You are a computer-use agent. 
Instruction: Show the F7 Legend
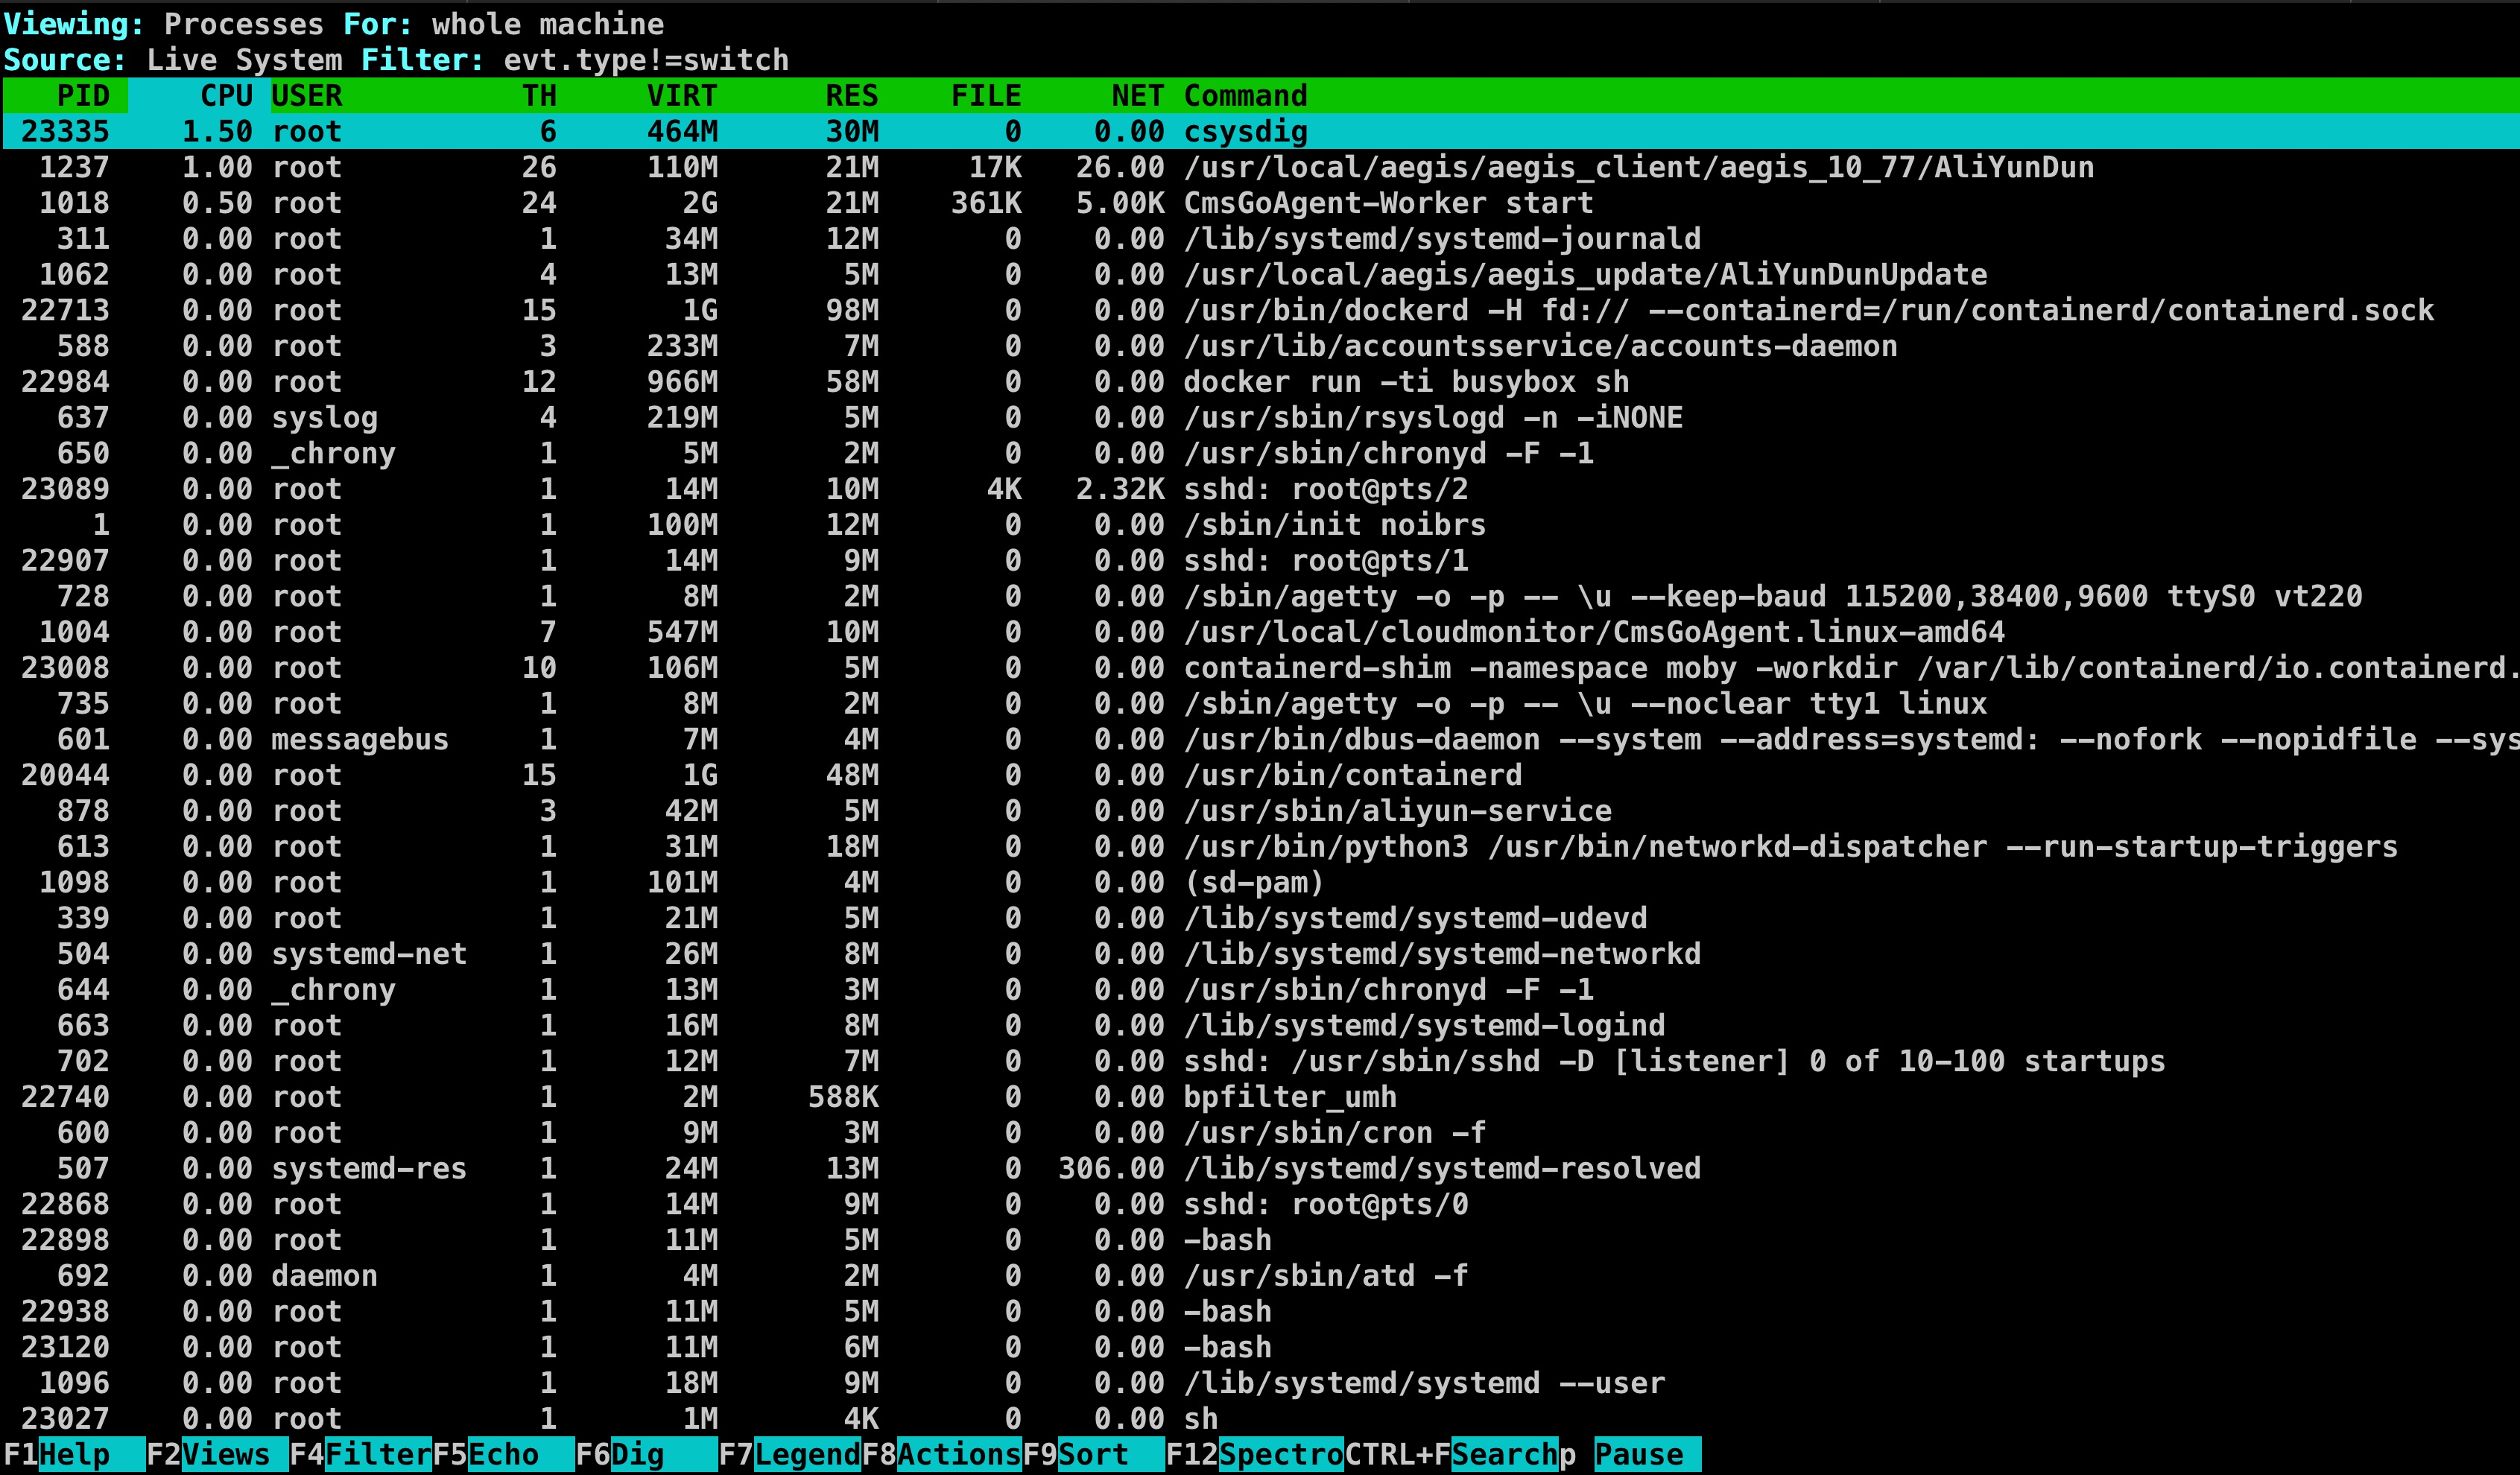coord(806,1454)
